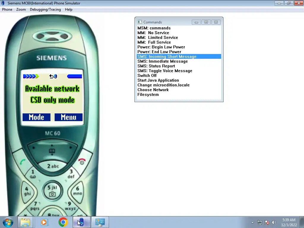This screenshot has width=304, height=228.
Task: Select MM: Limited Service command
Action: (x=179, y=38)
